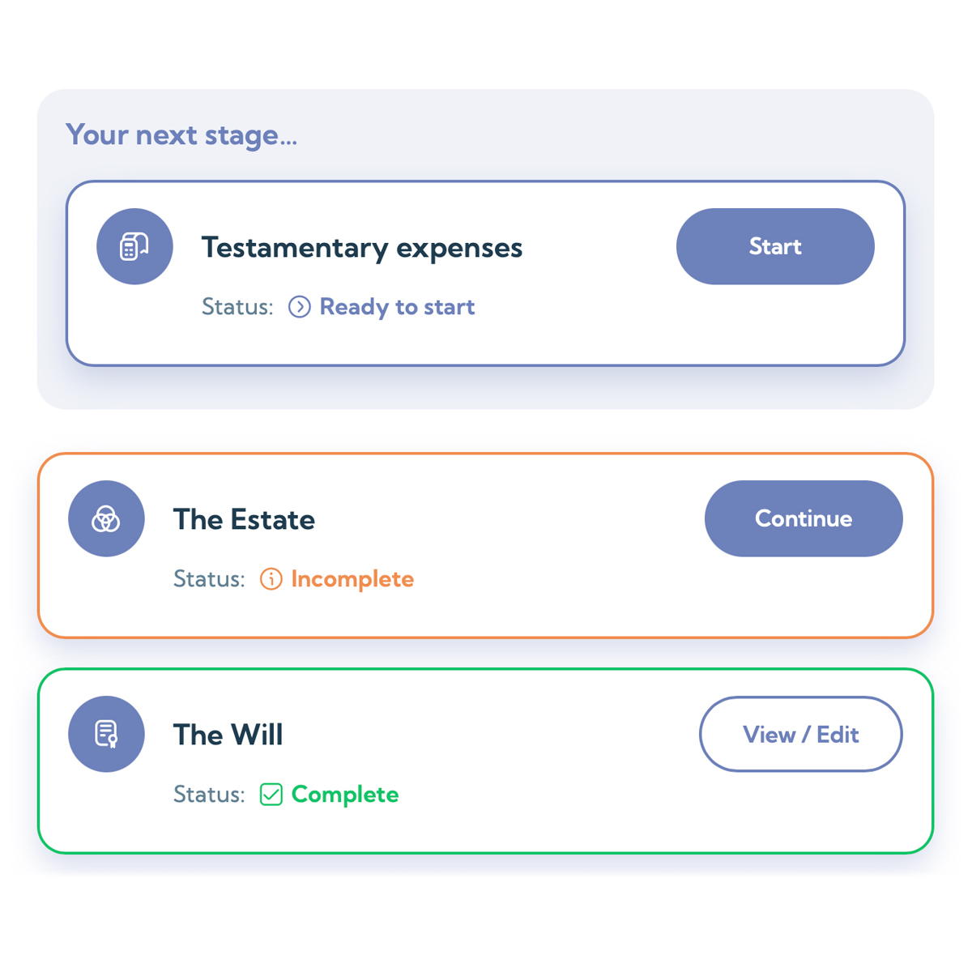Viewport: 972px width, 972px height.
Task: Click the Testamentary expenses calculator icon
Action: 134,246
